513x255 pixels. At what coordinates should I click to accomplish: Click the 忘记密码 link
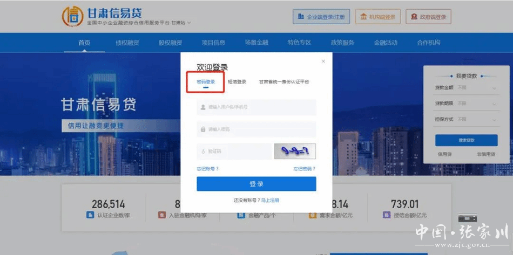pos(304,169)
